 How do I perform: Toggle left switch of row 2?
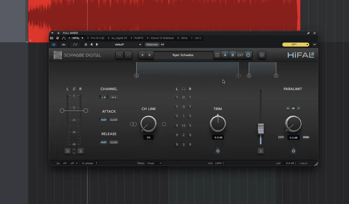177,135
